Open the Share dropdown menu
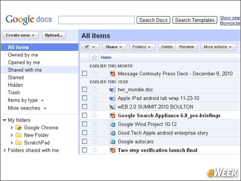The height and width of the screenshot is (181, 241). 114,47
